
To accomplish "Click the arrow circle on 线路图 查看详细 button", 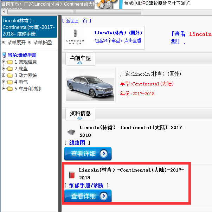I will pyautogui.click(x=104, y=153).
